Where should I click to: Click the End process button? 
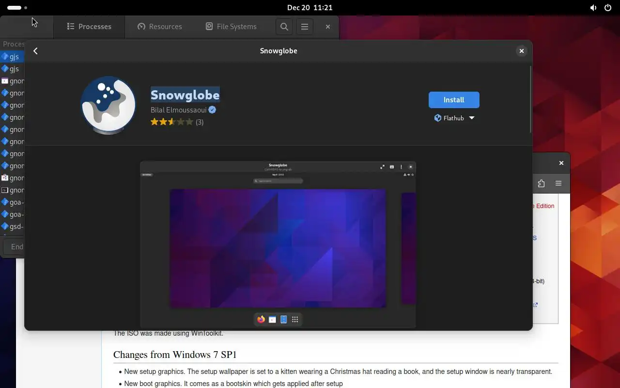point(15,246)
